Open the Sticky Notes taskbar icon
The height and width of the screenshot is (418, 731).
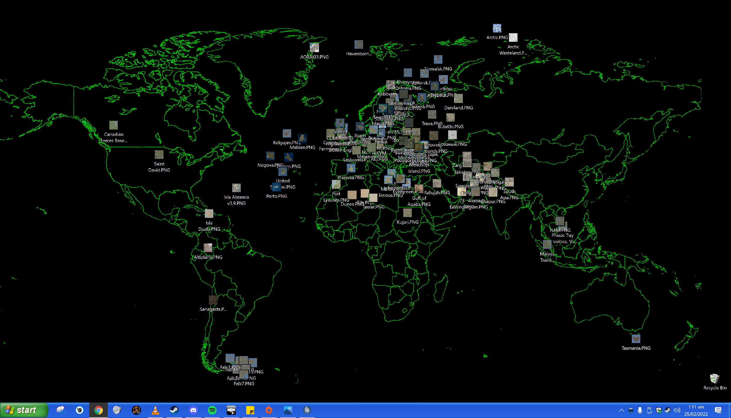250,410
